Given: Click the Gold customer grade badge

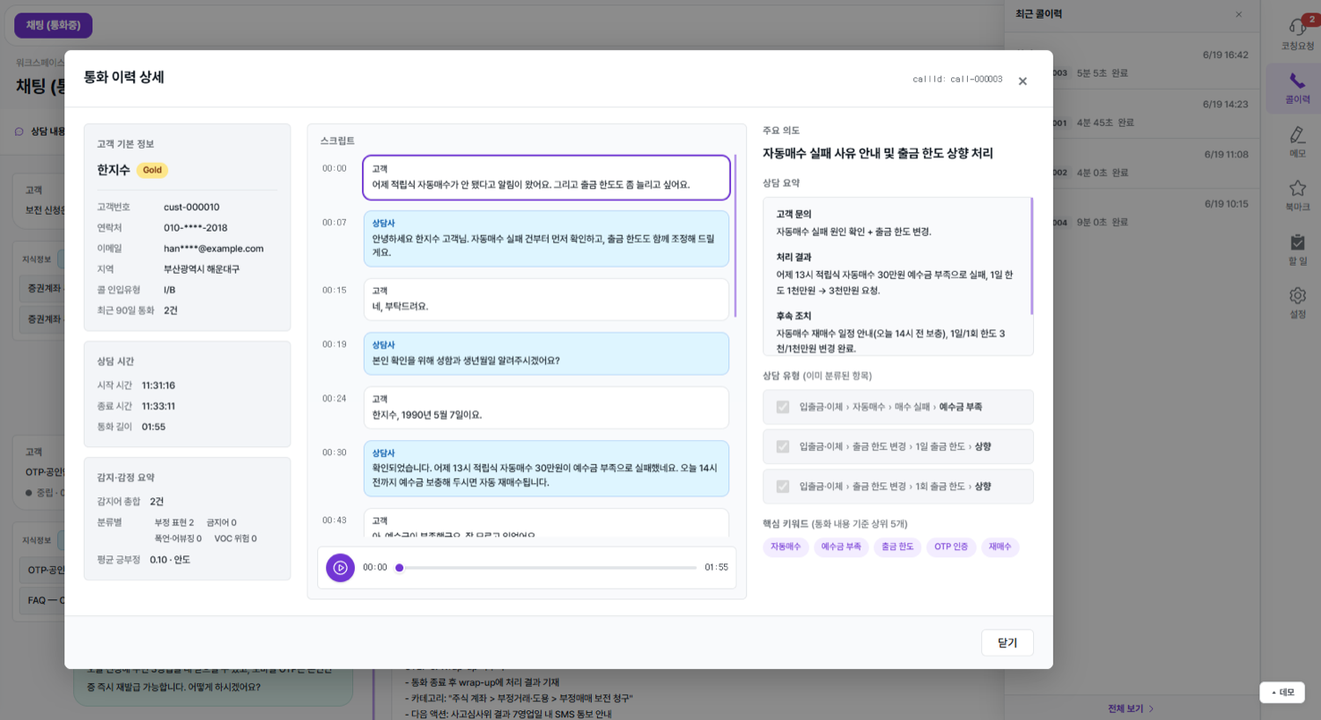Looking at the screenshot, I should (152, 170).
